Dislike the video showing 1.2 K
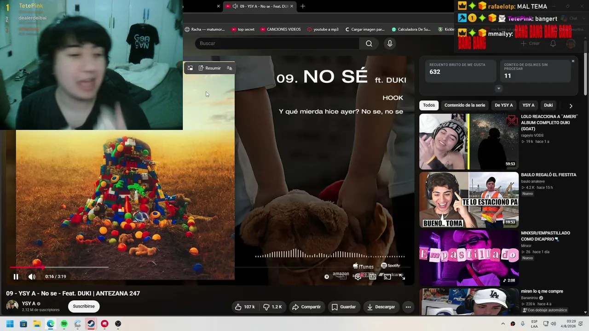 coord(272,307)
